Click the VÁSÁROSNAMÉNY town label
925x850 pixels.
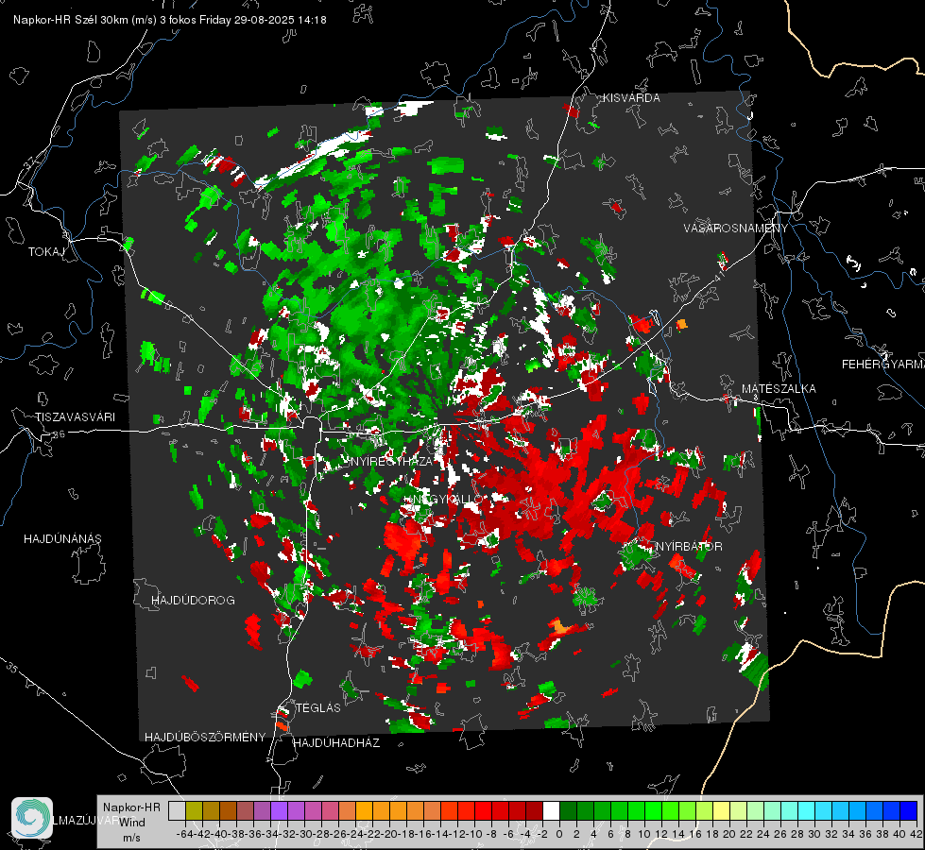pos(736,229)
